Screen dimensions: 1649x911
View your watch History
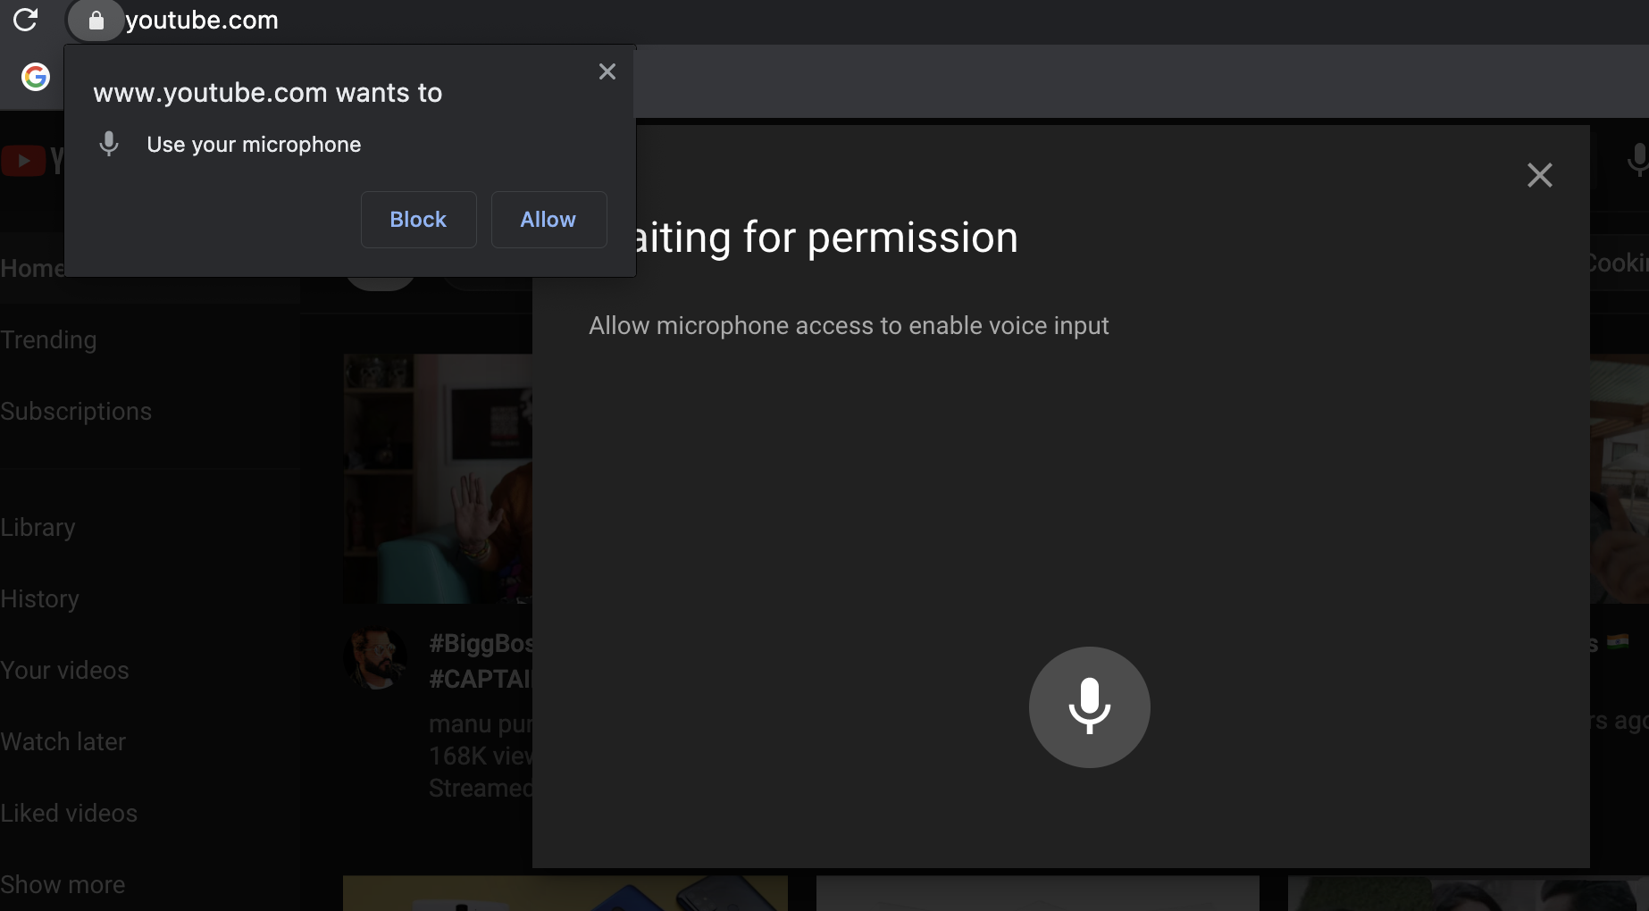[40, 598]
